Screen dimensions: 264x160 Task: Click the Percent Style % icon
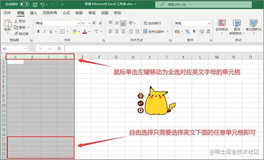[187, 31]
